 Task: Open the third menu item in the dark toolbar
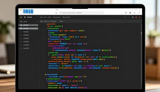pos(66,17)
